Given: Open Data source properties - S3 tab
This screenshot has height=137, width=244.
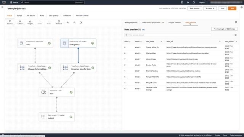Looking at the screenshot, I should 153,22.
